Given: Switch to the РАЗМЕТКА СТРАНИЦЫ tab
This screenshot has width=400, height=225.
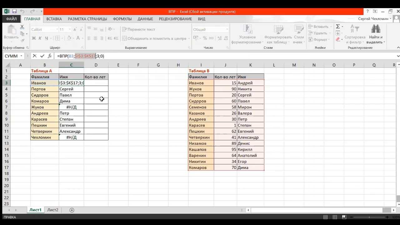Looking at the screenshot, I should 87,19.
